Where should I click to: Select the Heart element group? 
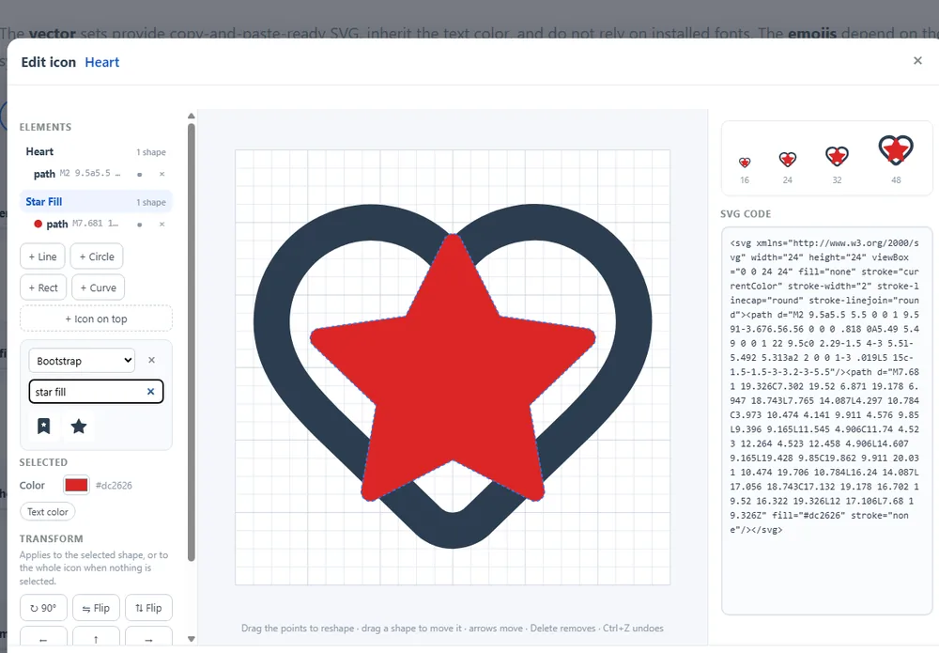pyautogui.click(x=96, y=151)
